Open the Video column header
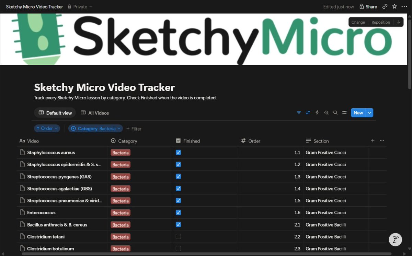412x256 pixels. click(x=29, y=141)
